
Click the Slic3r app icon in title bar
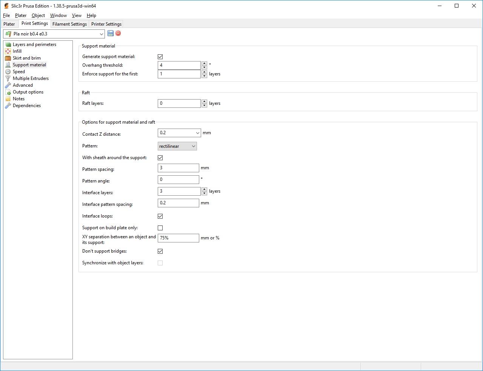(6, 6)
